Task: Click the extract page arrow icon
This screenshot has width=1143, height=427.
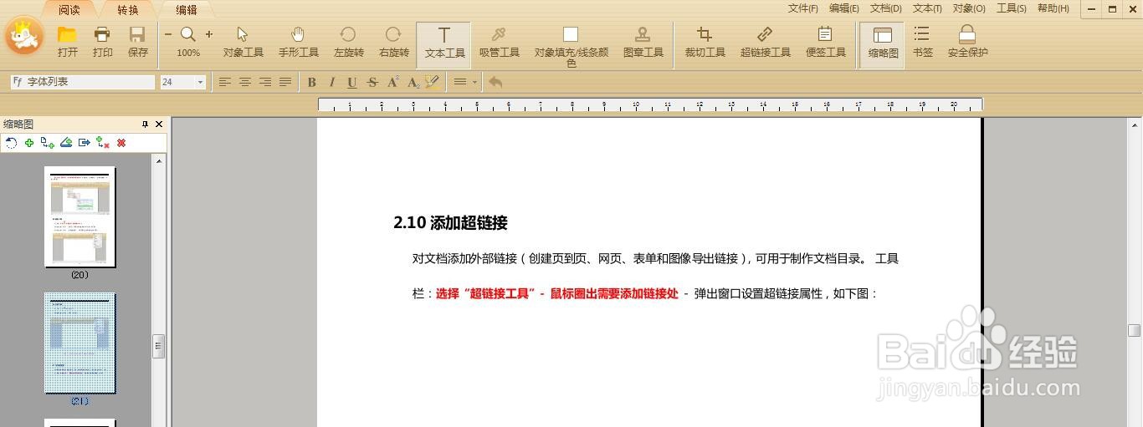Action: coord(85,143)
